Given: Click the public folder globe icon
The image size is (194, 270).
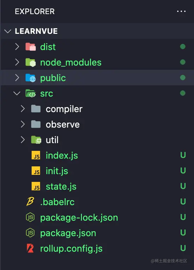Looking at the screenshot, I should tap(31, 78).
